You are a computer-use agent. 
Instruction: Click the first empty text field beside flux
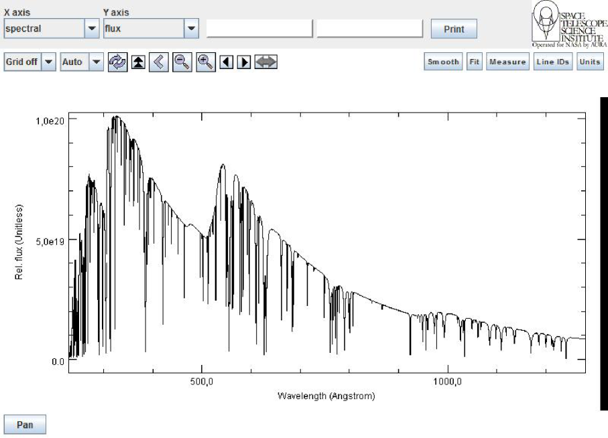point(259,29)
